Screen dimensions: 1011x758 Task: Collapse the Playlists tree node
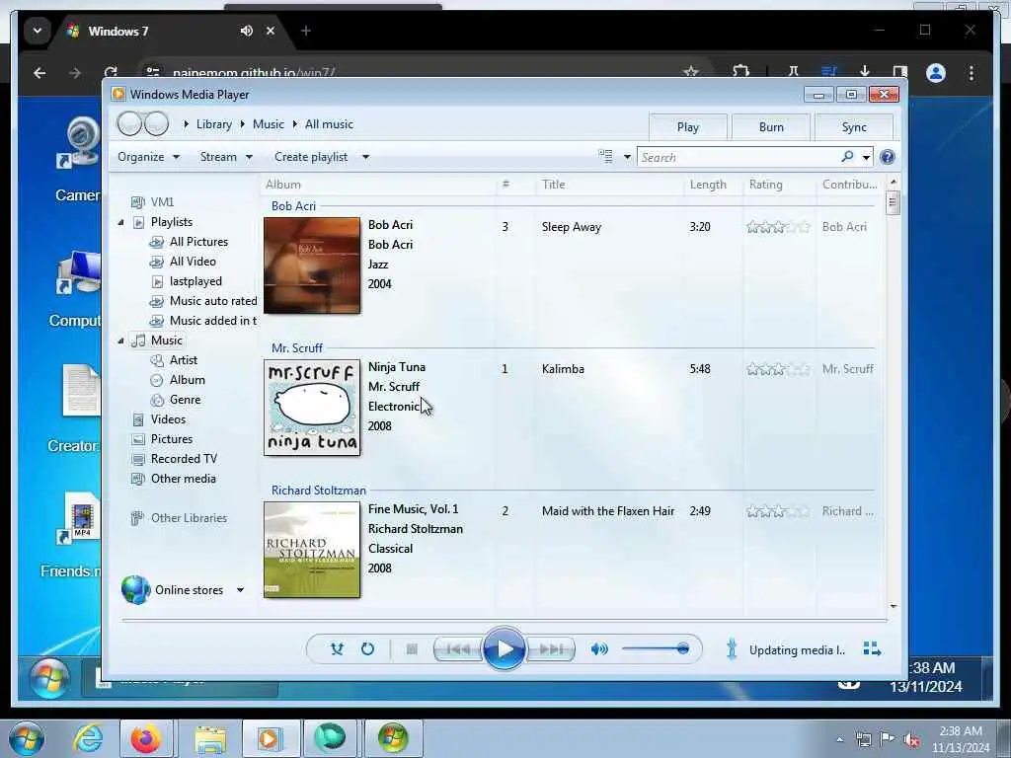(120, 222)
